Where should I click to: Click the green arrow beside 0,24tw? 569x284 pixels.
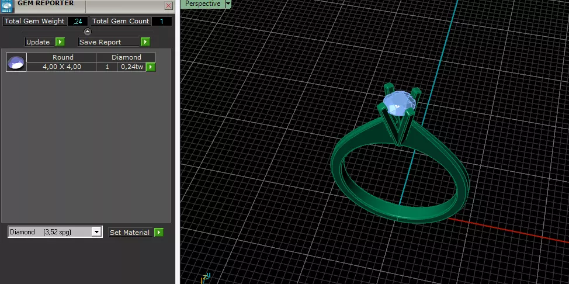coord(151,67)
